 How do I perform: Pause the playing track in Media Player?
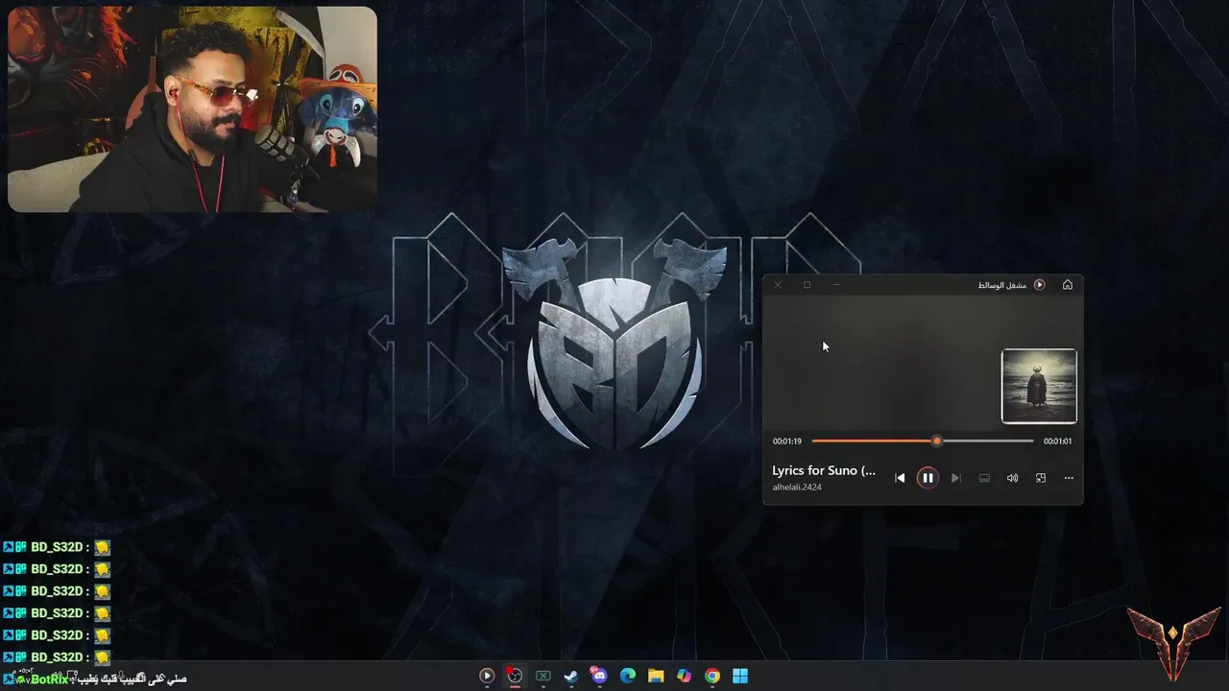[928, 478]
